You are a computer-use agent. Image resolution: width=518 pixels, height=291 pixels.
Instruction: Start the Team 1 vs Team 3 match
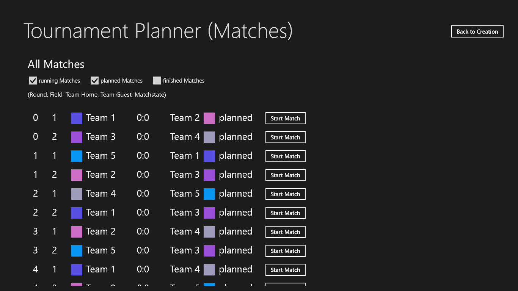285,213
